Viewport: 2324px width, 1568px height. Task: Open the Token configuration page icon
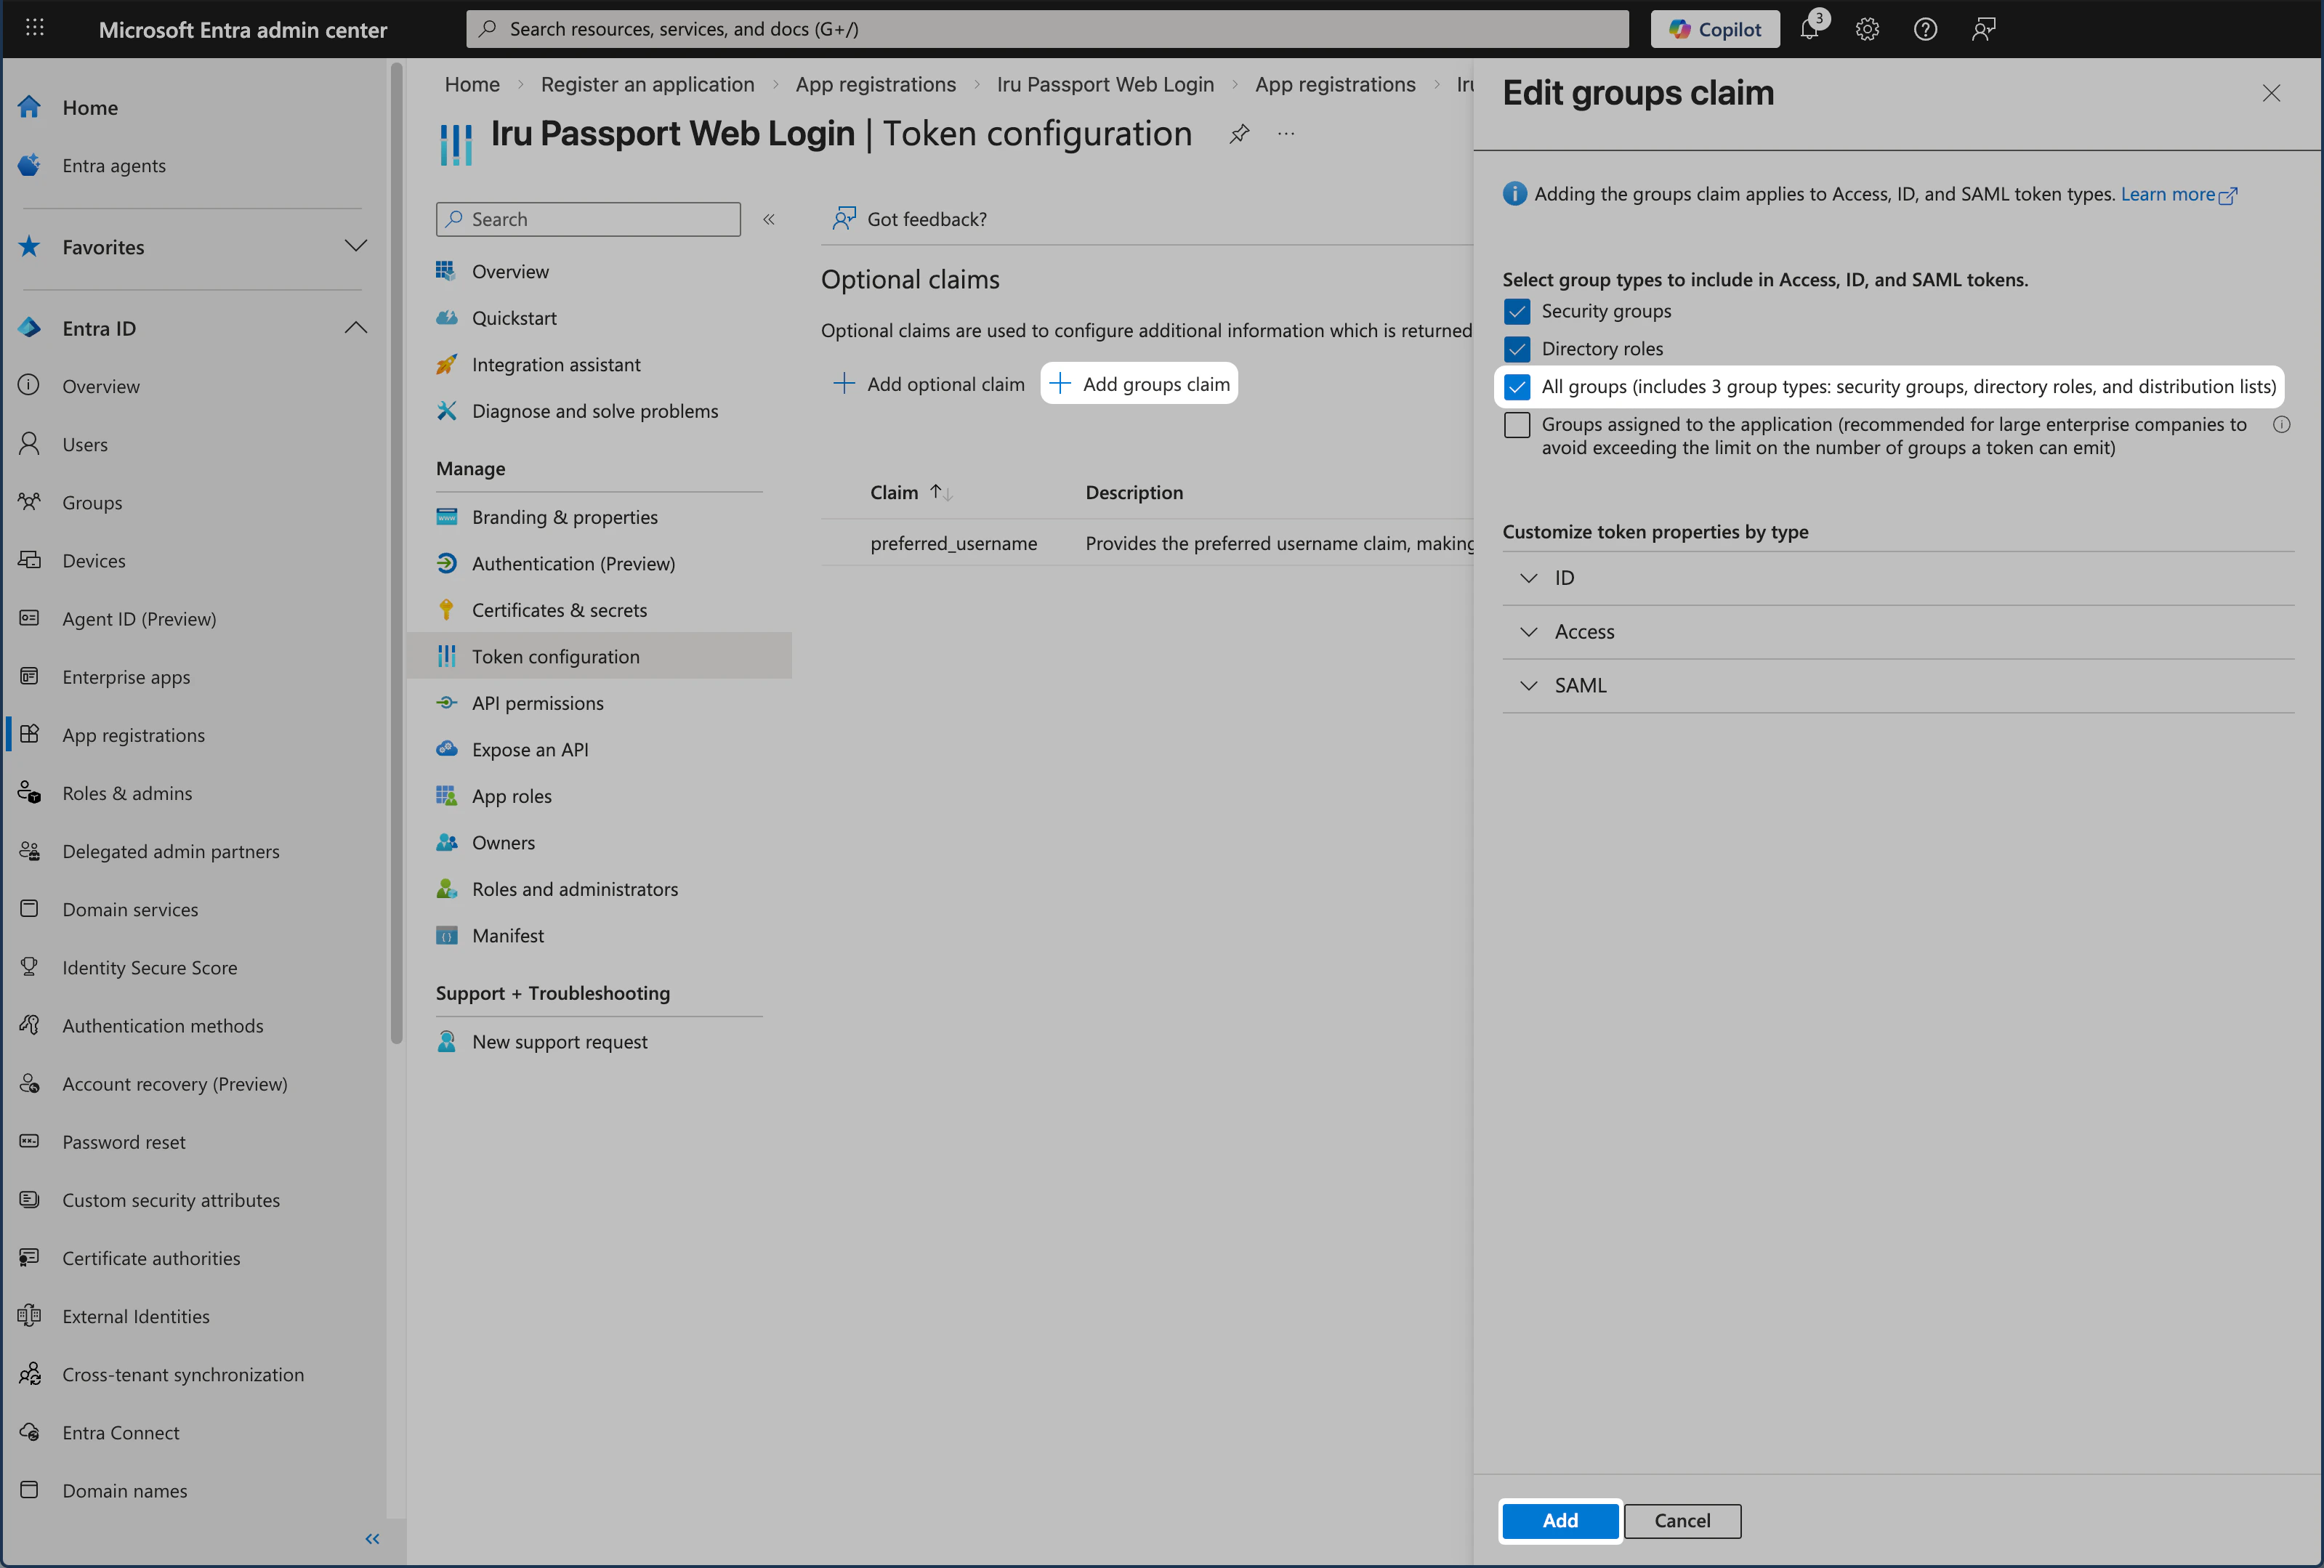[x=447, y=655]
